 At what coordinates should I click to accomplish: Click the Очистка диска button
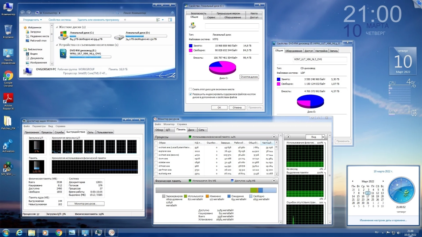tap(249, 77)
